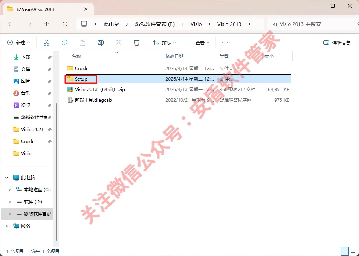
Task: Unpin 下载 using its pin icon
Action: click(49, 57)
